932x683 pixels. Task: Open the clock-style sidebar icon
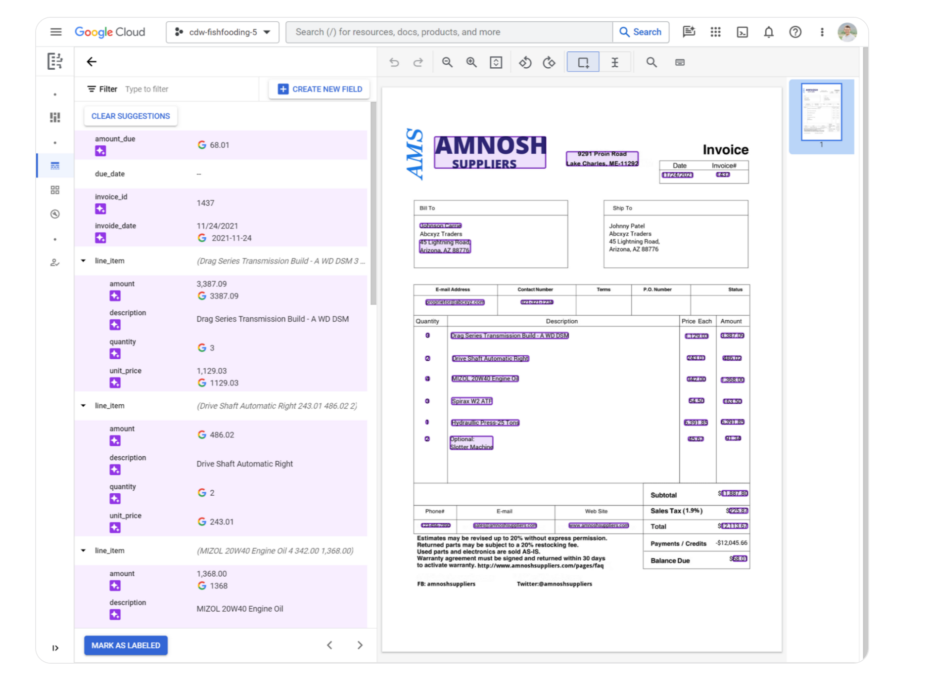click(x=55, y=214)
